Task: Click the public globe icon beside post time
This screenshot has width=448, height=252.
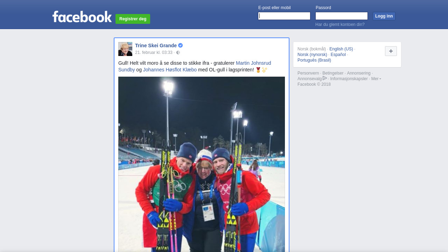Action: (x=178, y=52)
